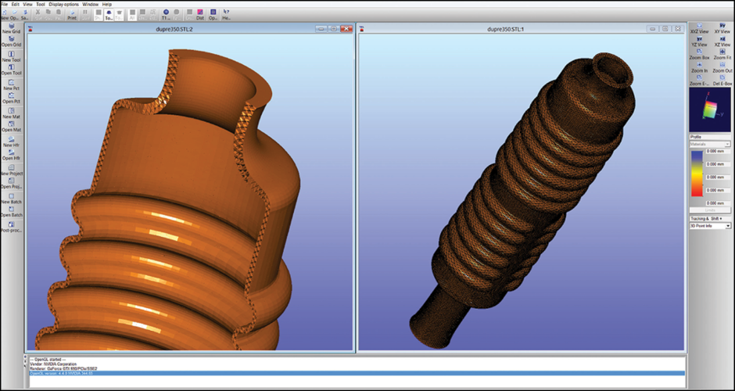The width and height of the screenshot is (735, 391).
Task: Click the Del E-Box button
Action: click(721, 80)
